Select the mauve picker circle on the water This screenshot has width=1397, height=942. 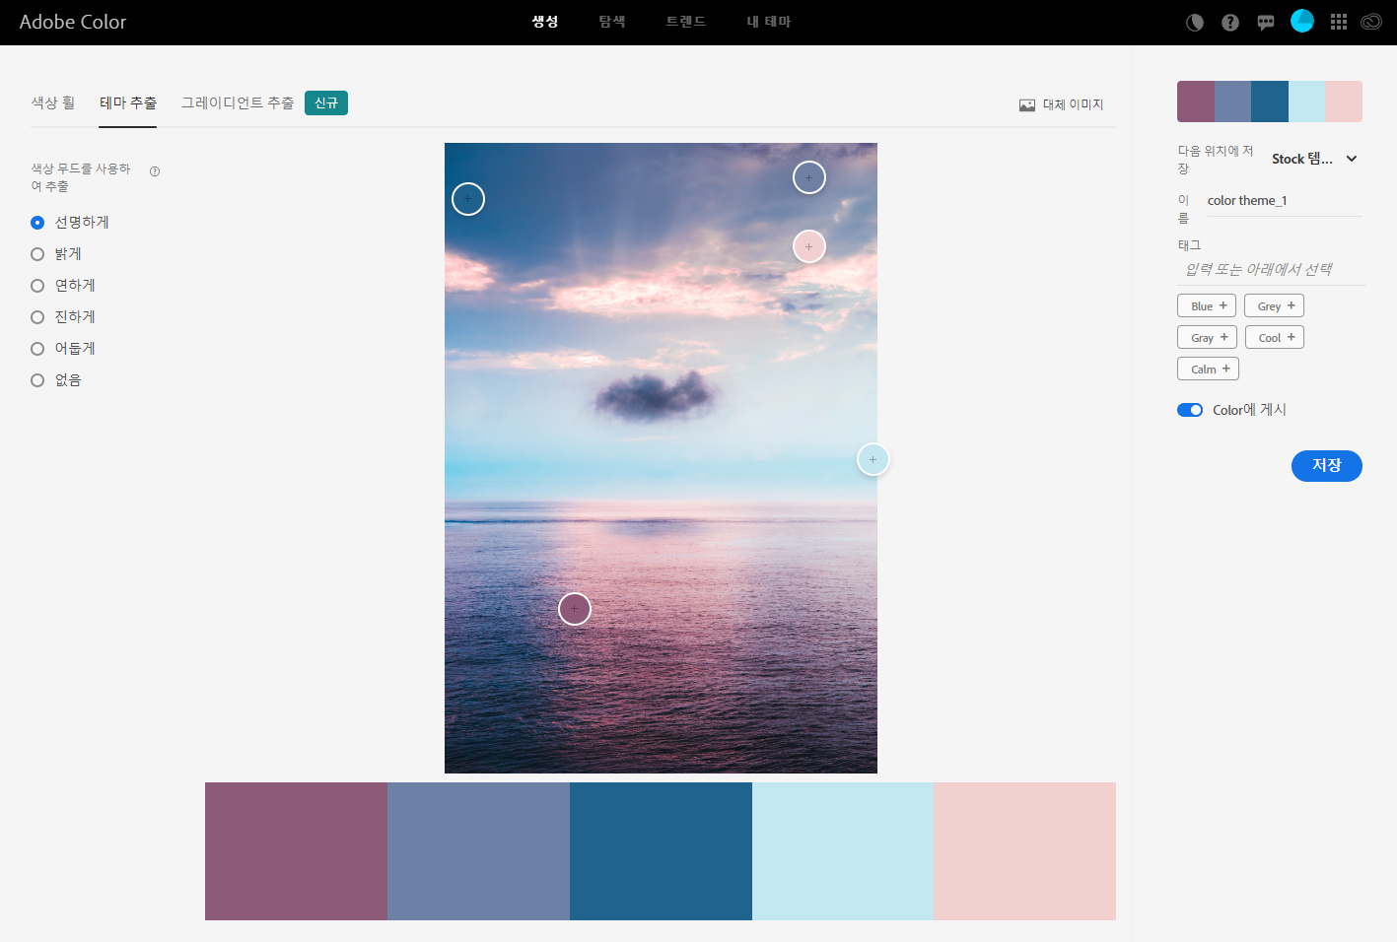point(575,609)
